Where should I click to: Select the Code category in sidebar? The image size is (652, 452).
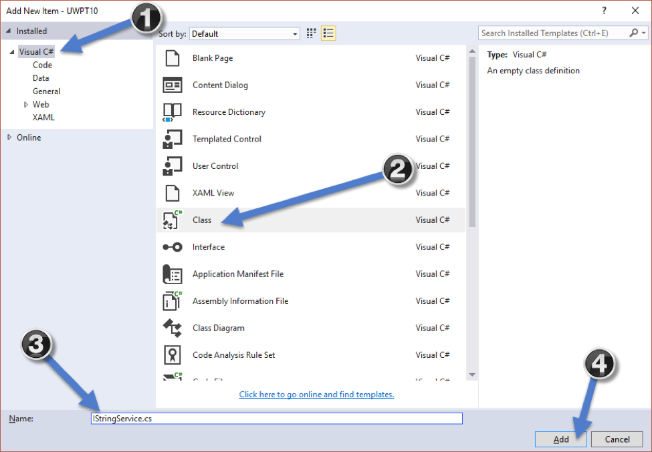42,65
